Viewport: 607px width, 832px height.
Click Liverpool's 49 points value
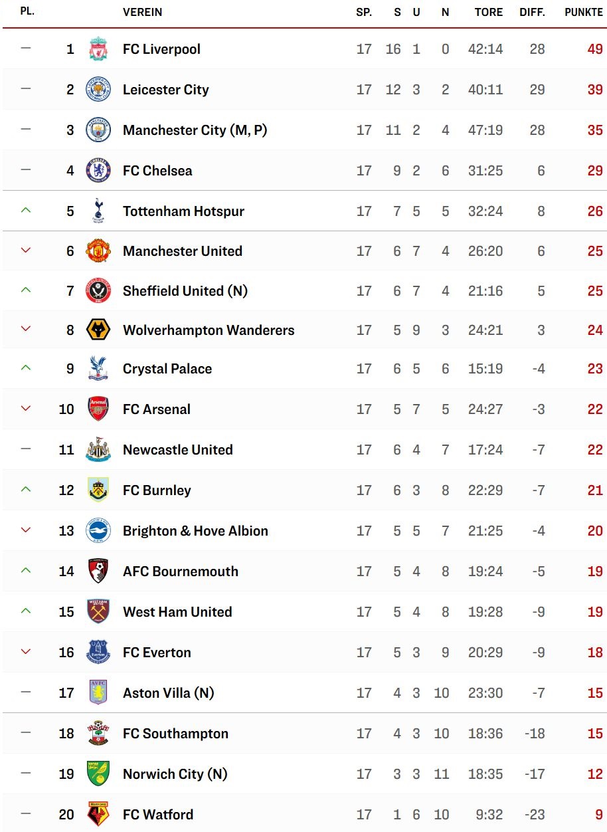click(595, 49)
